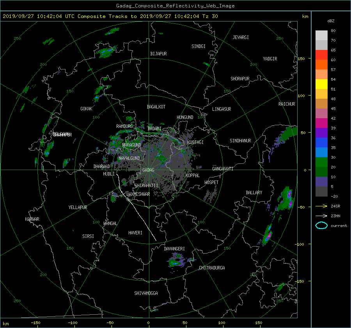Click the DHARWAD city label
The height and width of the screenshot is (328, 351).
(x=102, y=167)
